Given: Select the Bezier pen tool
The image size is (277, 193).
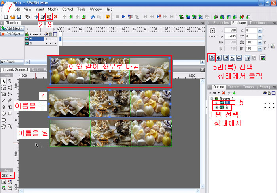Looking at the screenshot, I should click(x=4, y=107).
